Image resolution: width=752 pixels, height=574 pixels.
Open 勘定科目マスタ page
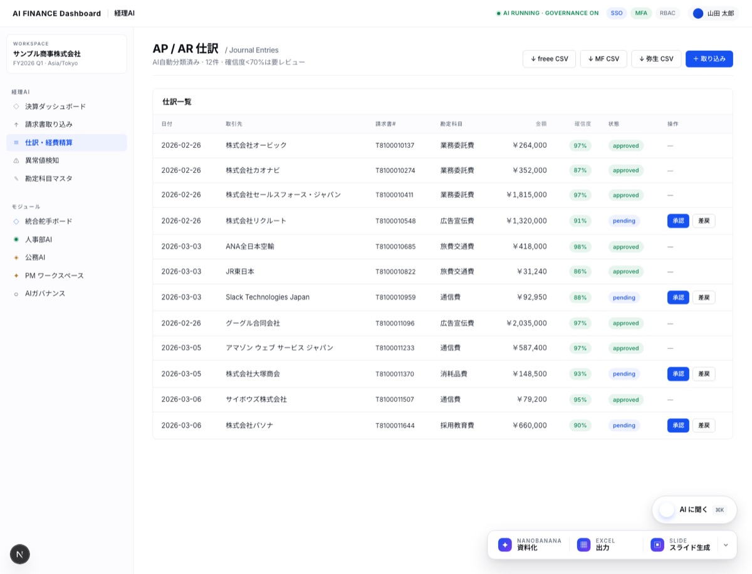point(66,179)
